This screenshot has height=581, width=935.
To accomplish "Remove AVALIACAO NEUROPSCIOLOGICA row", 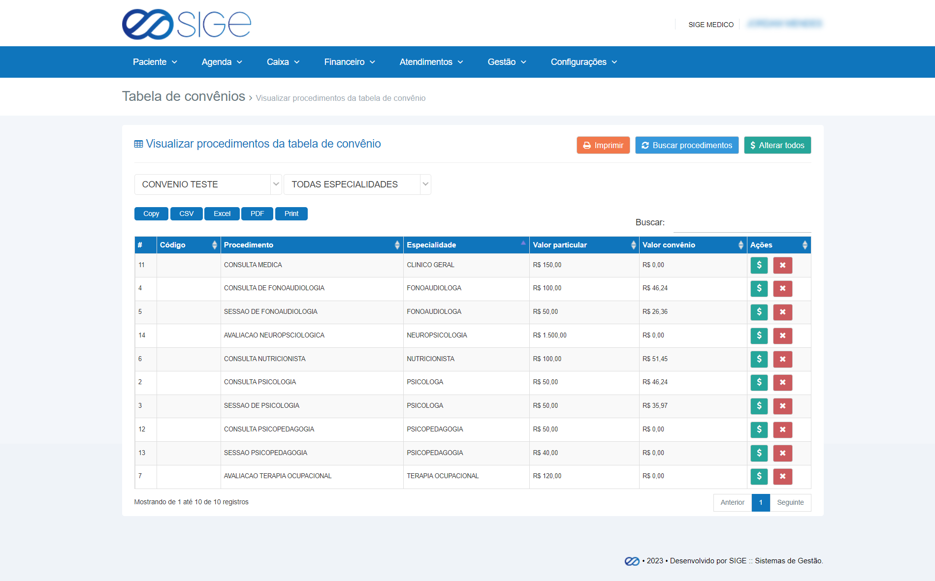I will coord(782,336).
